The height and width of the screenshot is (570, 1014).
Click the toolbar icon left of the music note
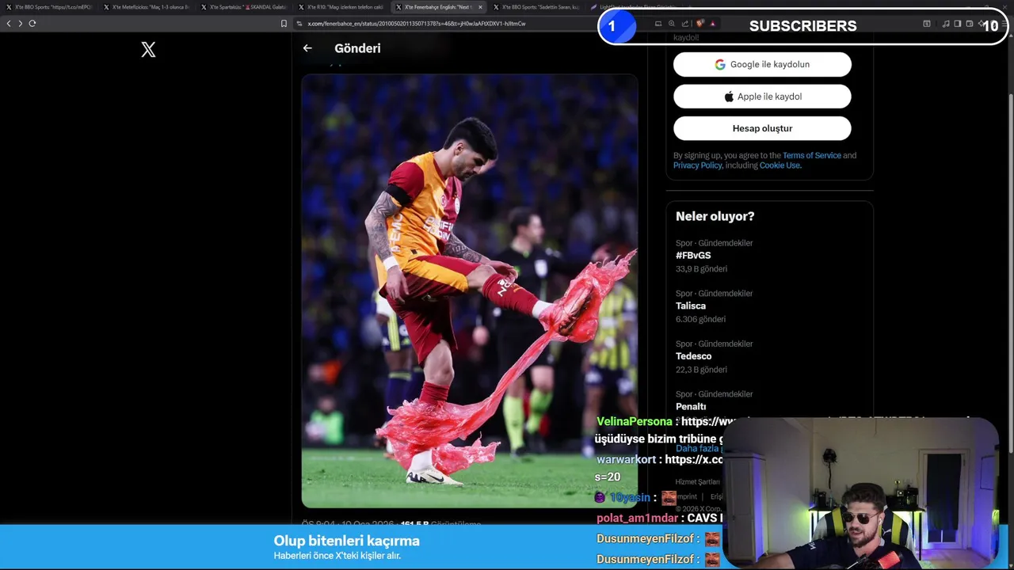(927, 24)
